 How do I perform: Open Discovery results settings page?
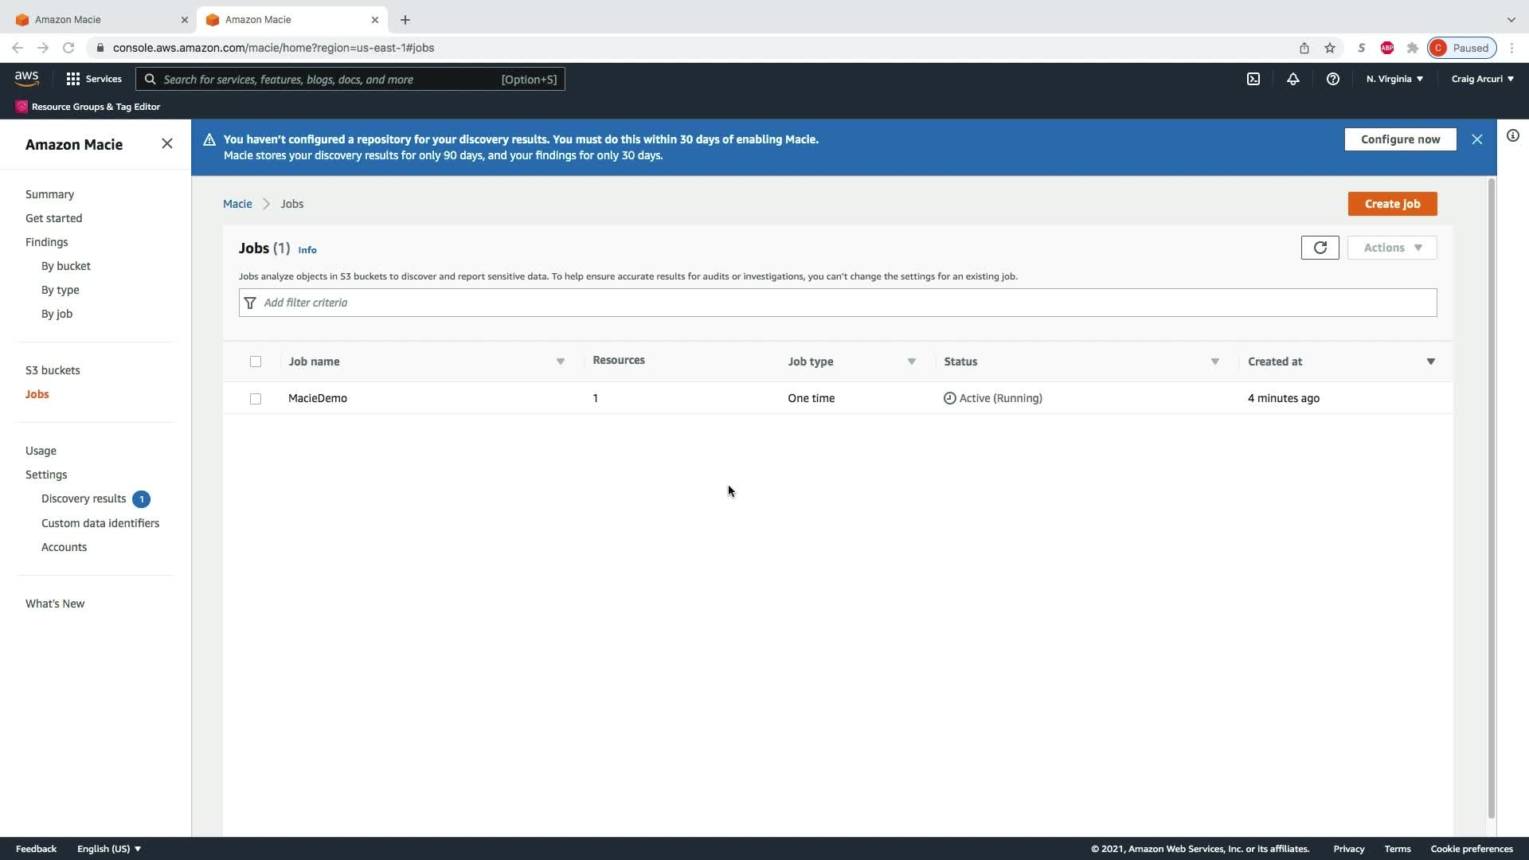tap(84, 498)
